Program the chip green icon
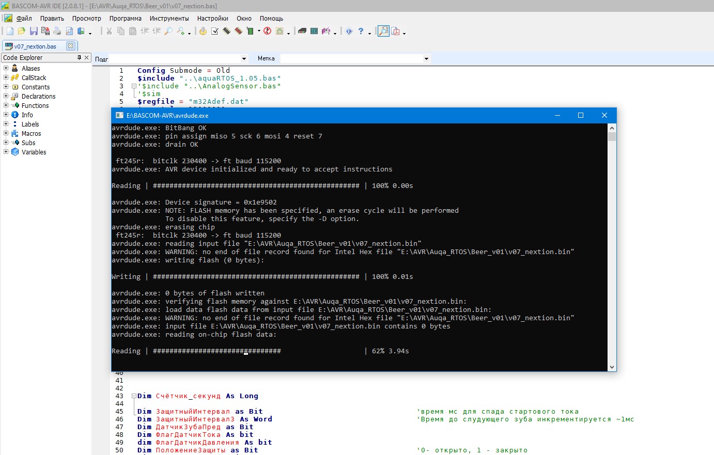 251,31
